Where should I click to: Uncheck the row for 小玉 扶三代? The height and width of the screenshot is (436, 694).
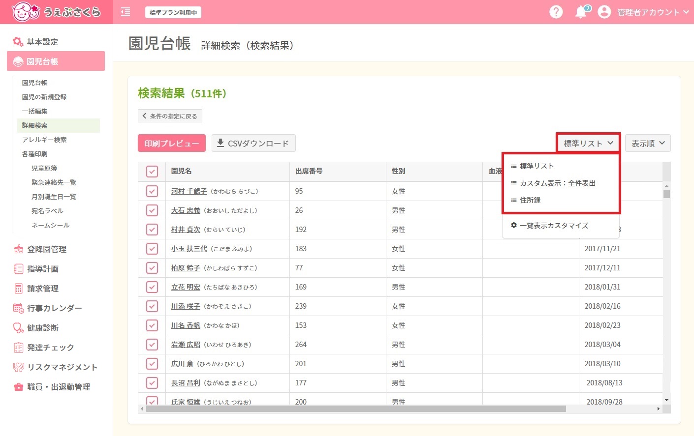152,249
